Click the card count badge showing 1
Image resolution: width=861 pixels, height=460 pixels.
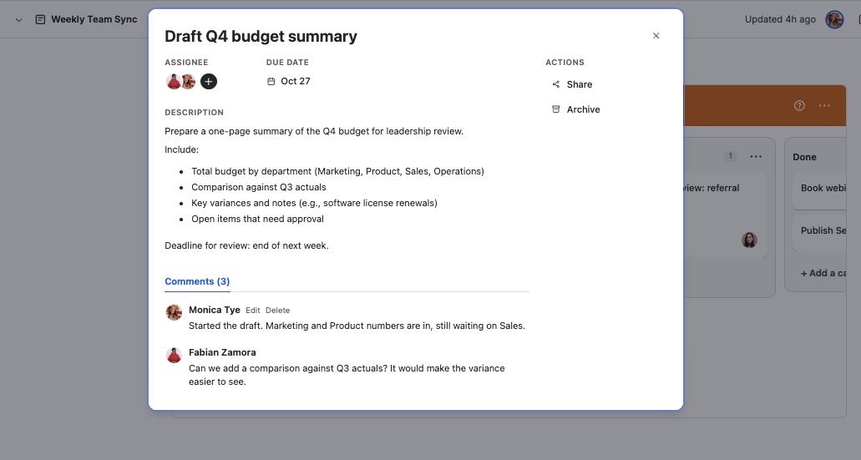coord(730,156)
